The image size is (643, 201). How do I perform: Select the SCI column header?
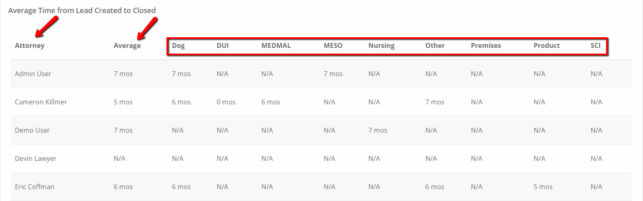(595, 45)
